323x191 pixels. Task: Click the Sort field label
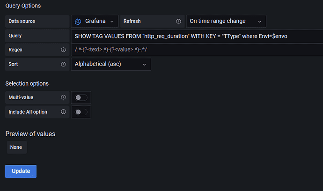pos(14,64)
